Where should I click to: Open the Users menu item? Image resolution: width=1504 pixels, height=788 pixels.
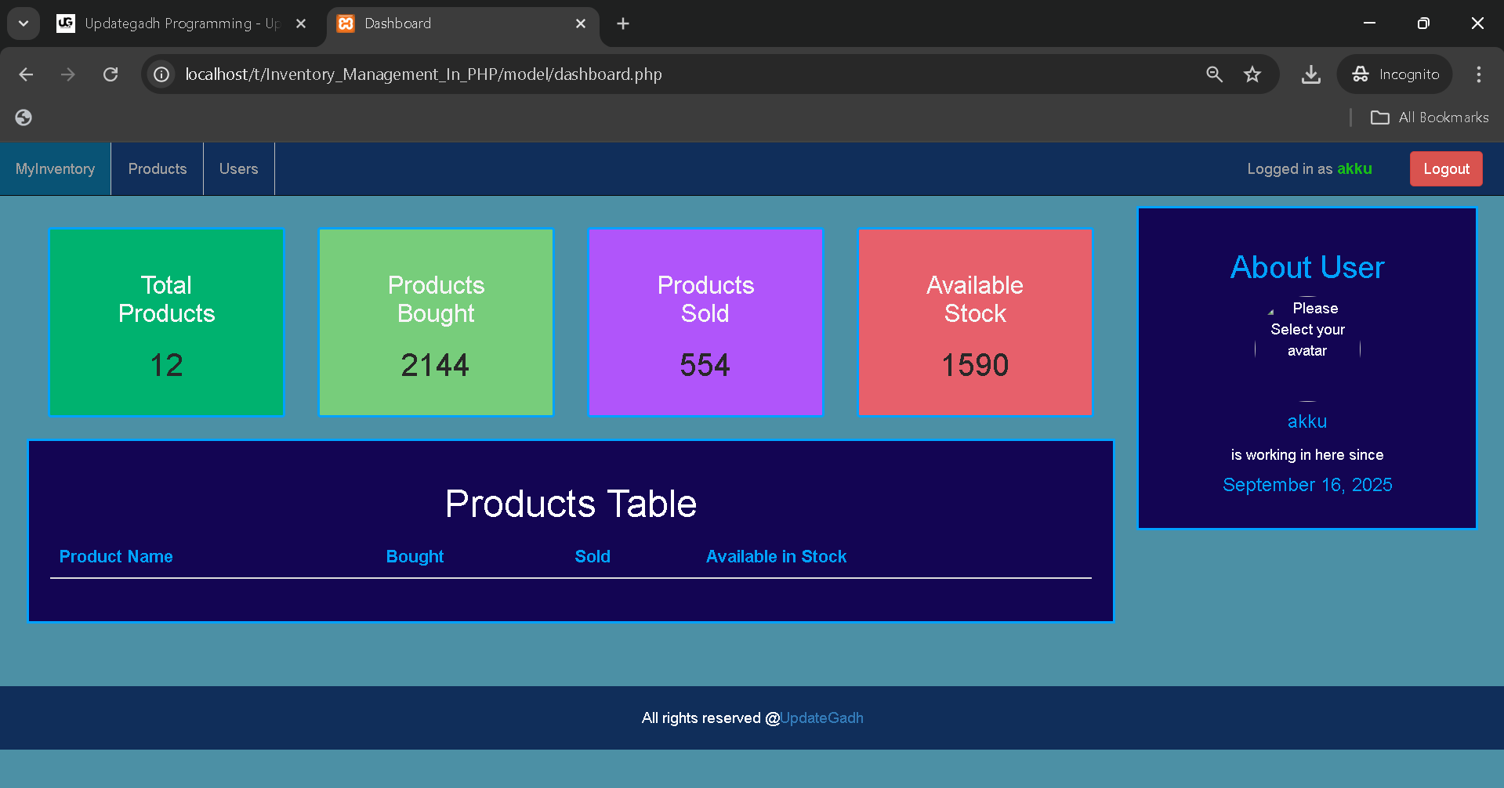[x=238, y=169]
